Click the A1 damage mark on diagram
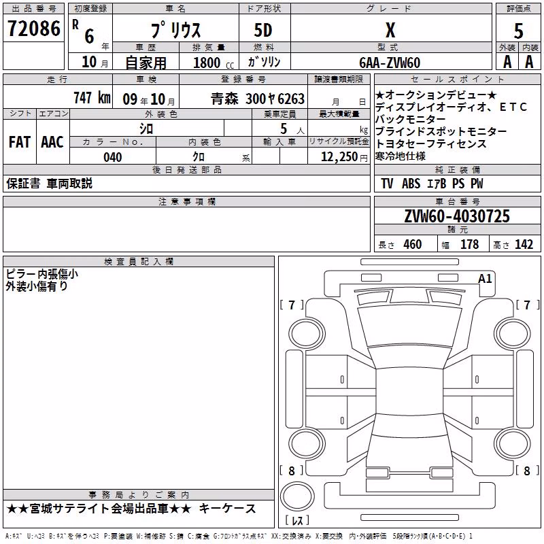 click(x=485, y=279)
